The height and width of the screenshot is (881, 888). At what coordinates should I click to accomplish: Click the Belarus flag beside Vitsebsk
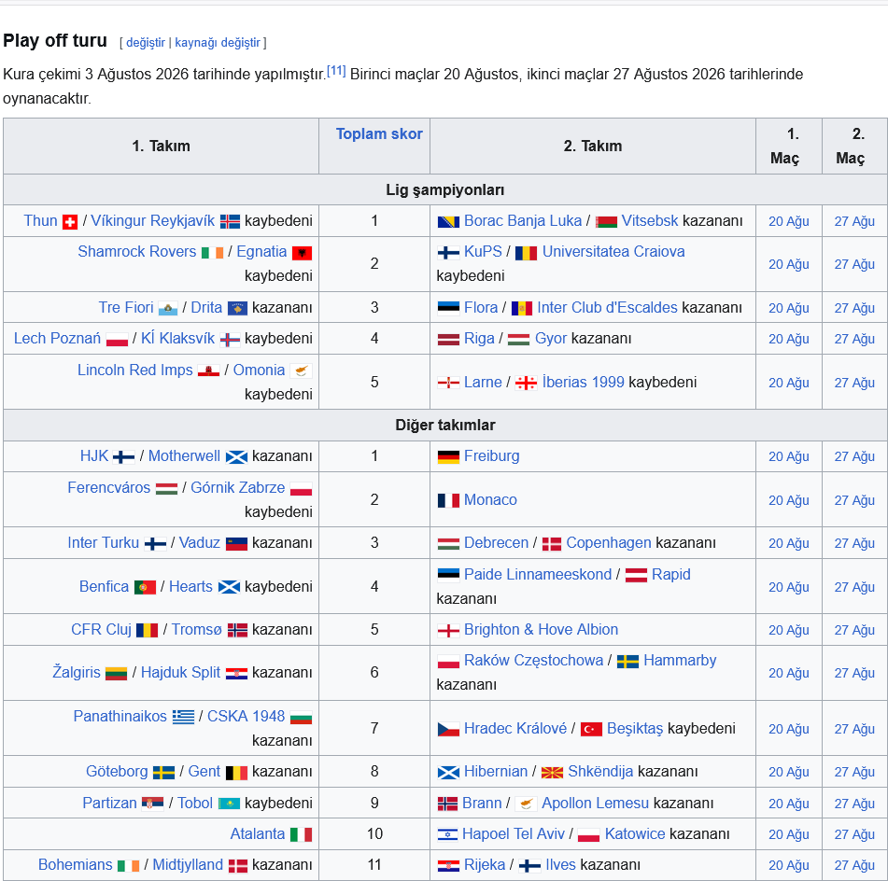(x=607, y=222)
